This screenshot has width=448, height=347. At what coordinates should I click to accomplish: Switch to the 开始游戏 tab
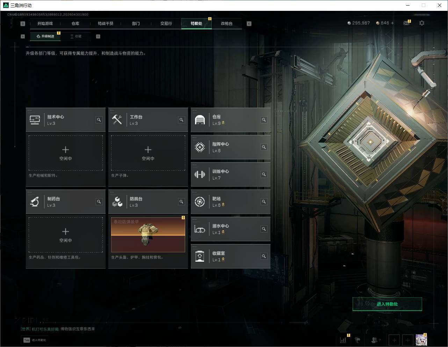[45, 23]
